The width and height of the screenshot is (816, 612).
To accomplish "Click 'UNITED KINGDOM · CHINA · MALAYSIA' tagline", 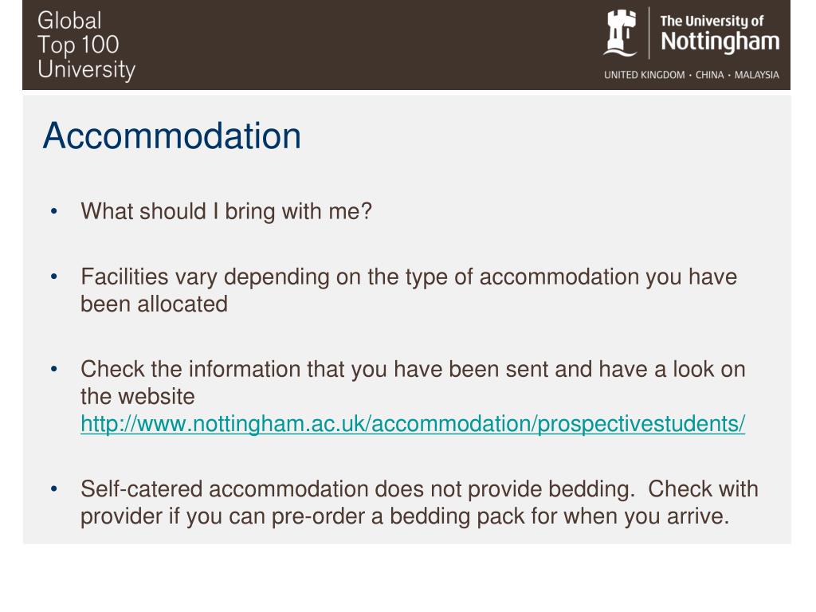I will [x=691, y=75].
